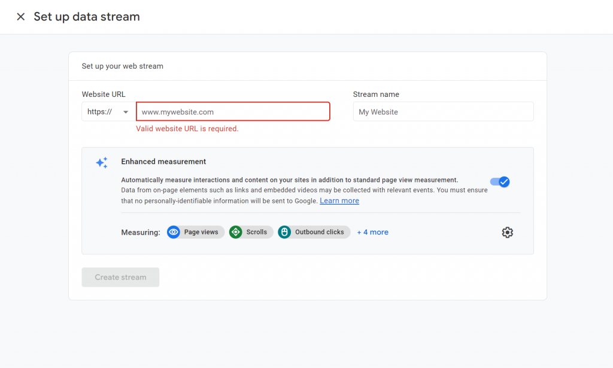Reveal four more measurement events
The image size is (613, 368).
point(372,232)
